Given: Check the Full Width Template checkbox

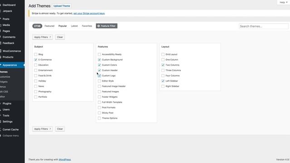Looking at the screenshot, I should click(99, 102).
